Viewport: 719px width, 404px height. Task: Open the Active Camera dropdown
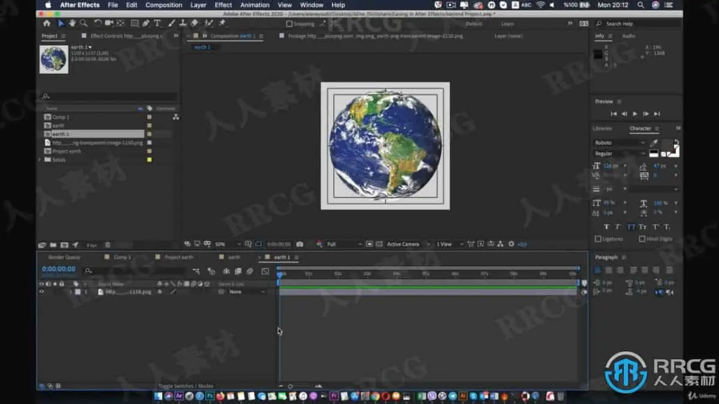[407, 244]
